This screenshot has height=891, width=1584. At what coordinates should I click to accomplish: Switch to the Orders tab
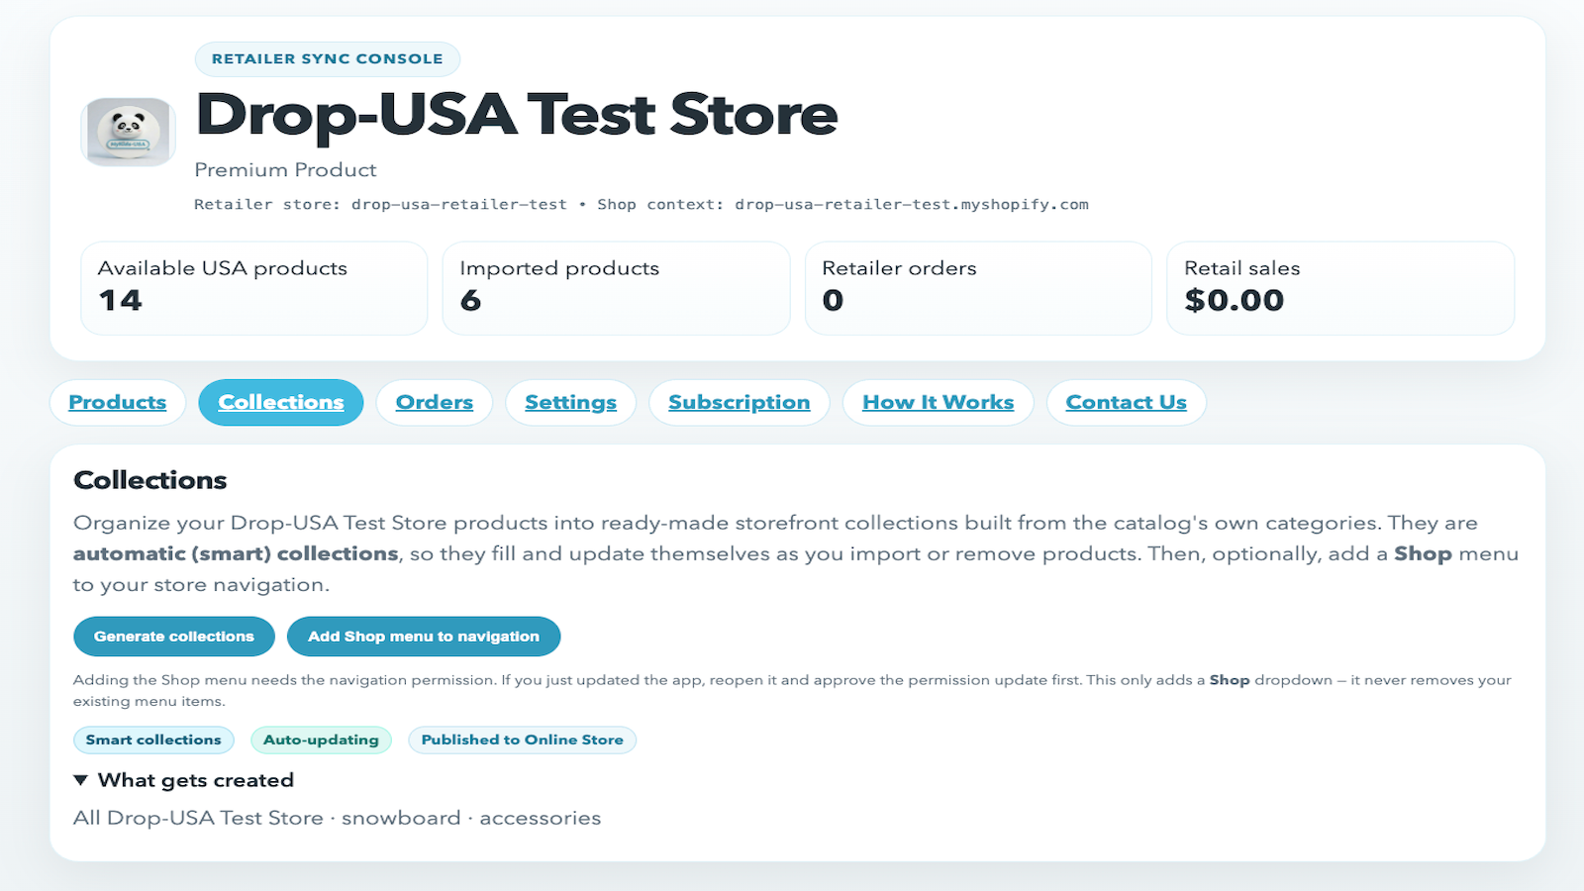[435, 402]
